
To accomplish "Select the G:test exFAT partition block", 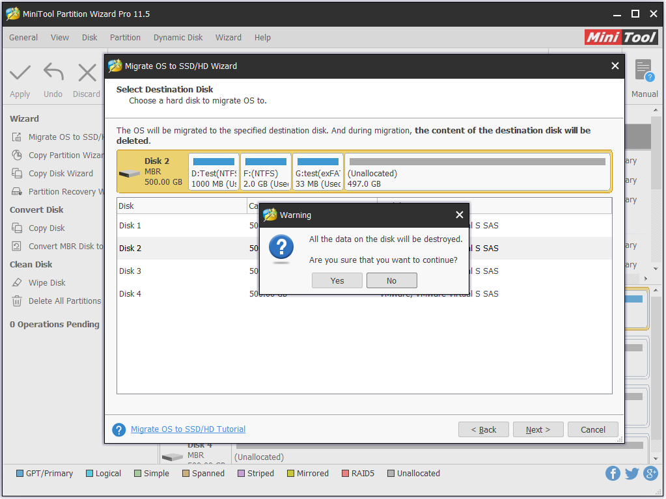I will click(318, 172).
